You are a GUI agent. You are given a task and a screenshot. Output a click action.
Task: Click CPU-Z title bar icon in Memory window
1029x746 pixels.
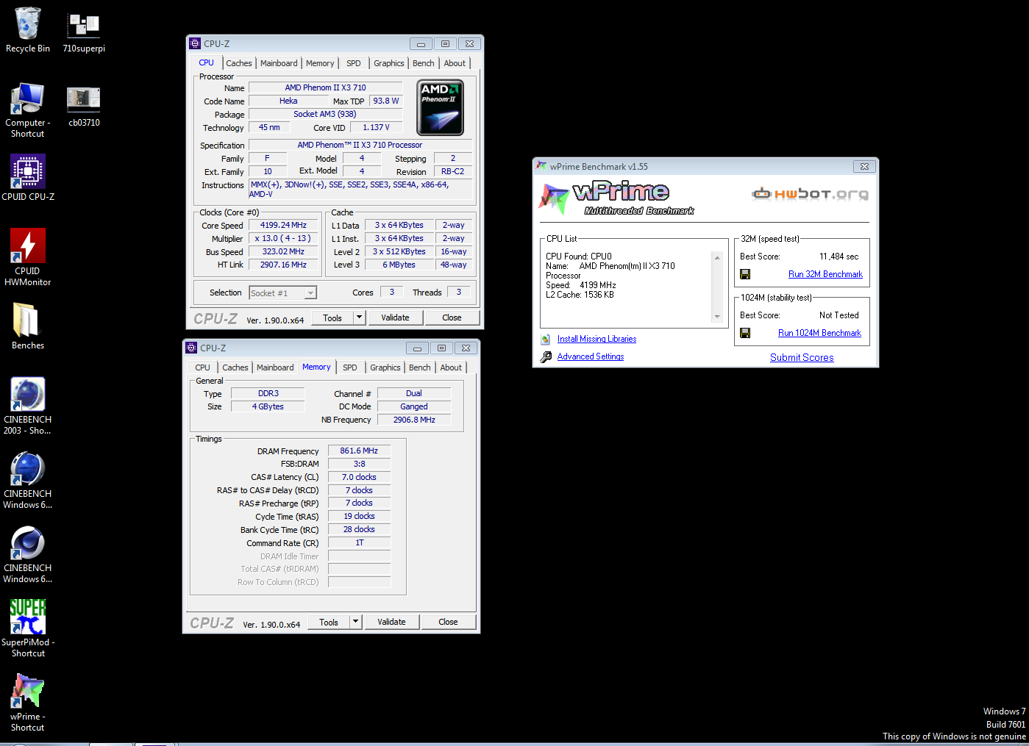coord(191,348)
